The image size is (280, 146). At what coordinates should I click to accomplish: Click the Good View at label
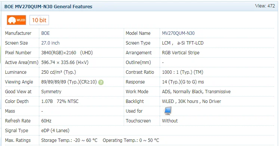pyautogui.click(x=18, y=92)
